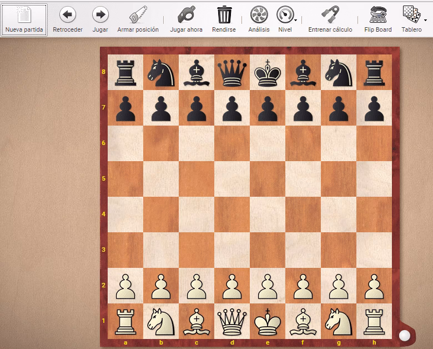
Task: Select the black pawn on c7
Action: [197, 108]
